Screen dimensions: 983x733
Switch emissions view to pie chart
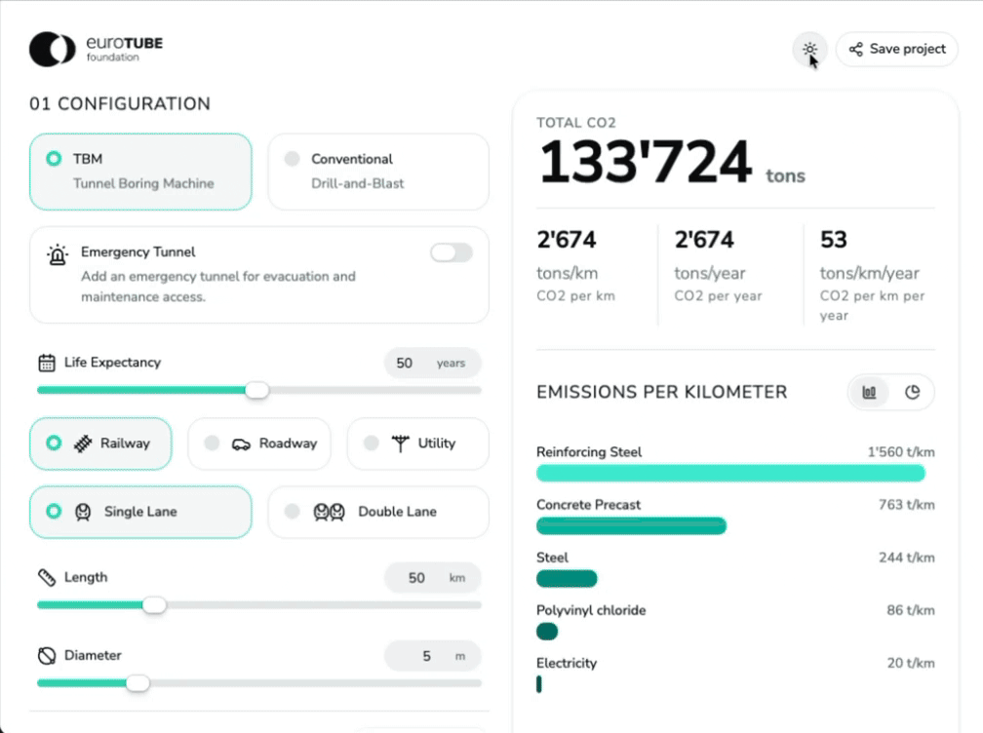coord(912,392)
